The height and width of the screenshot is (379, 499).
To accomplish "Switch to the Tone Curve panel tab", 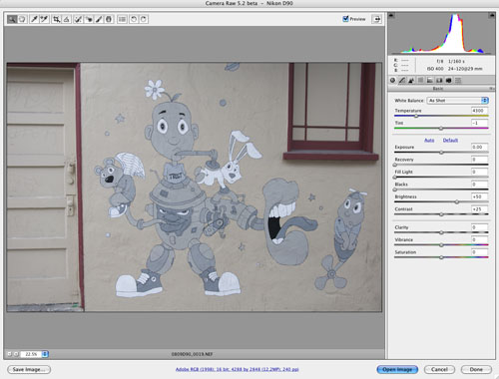I will (402, 80).
